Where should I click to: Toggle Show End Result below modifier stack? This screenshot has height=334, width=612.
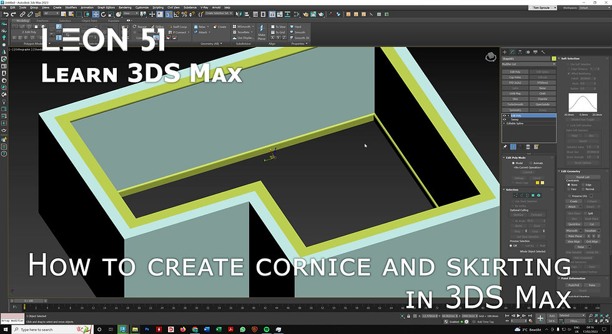click(x=513, y=147)
